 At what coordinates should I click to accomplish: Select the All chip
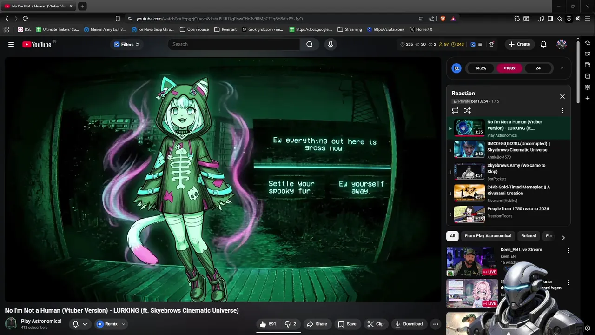click(452, 236)
